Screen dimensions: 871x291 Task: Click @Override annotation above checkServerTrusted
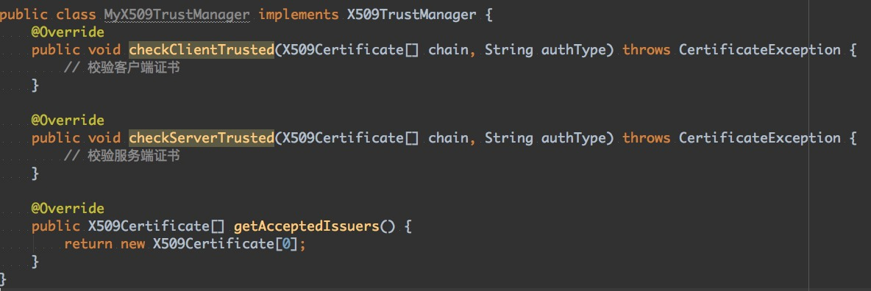click(68, 121)
